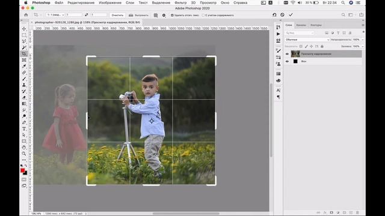Cancel the crop operation
The width and height of the screenshot is (385, 216).
pyautogui.click(x=282, y=15)
